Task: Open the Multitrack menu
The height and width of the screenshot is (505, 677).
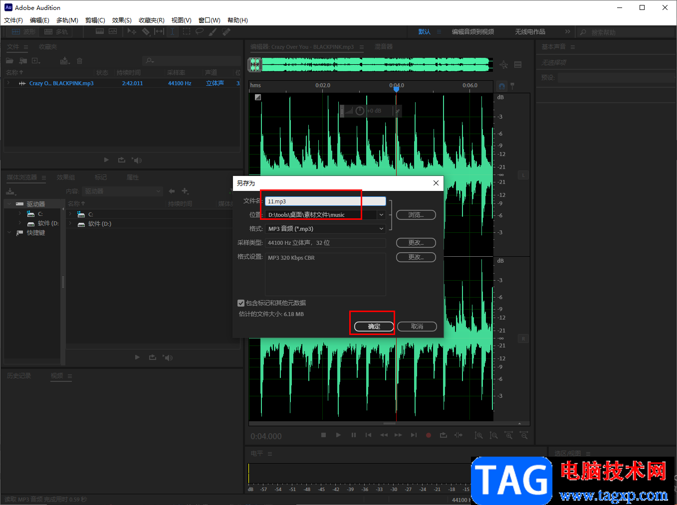Action: [x=67, y=20]
